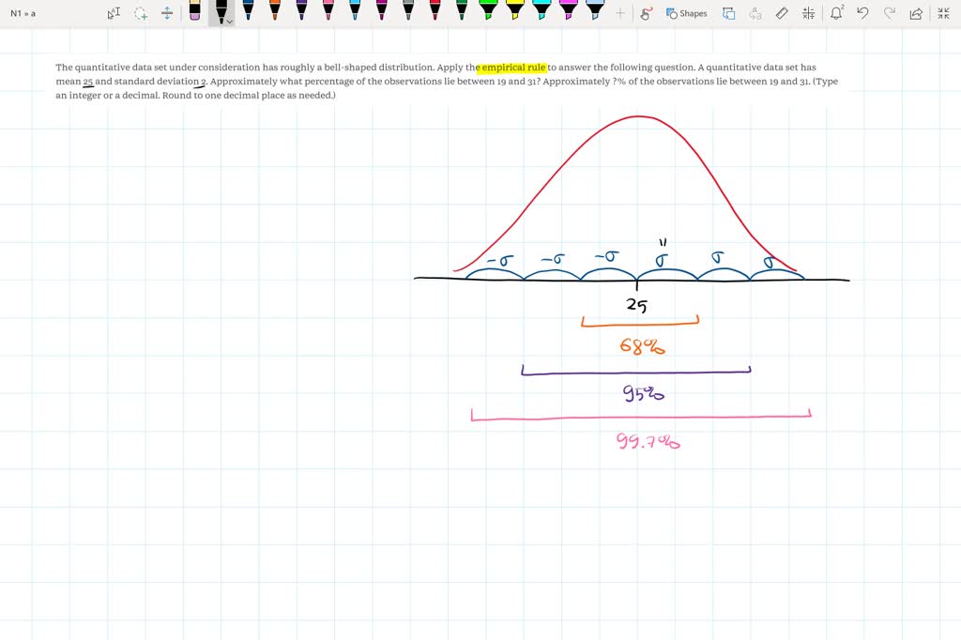Select the bright green highlighter
The height and width of the screenshot is (640, 961).
point(488,10)
